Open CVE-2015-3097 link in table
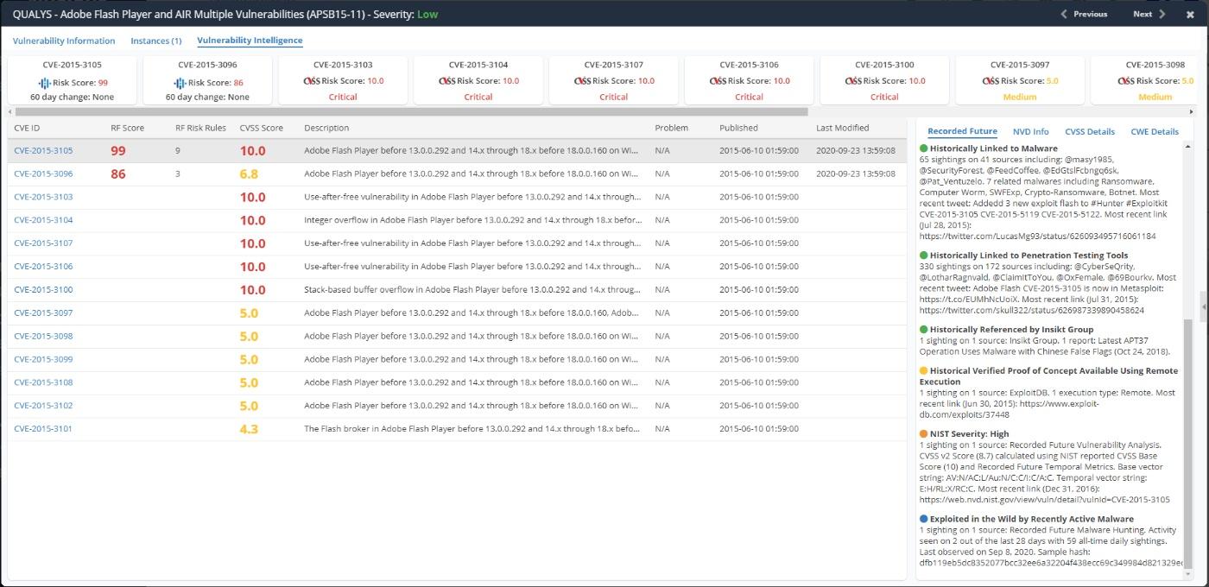 43,312
